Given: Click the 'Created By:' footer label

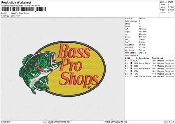Looking at the screenshot, I should coord(6,122).
